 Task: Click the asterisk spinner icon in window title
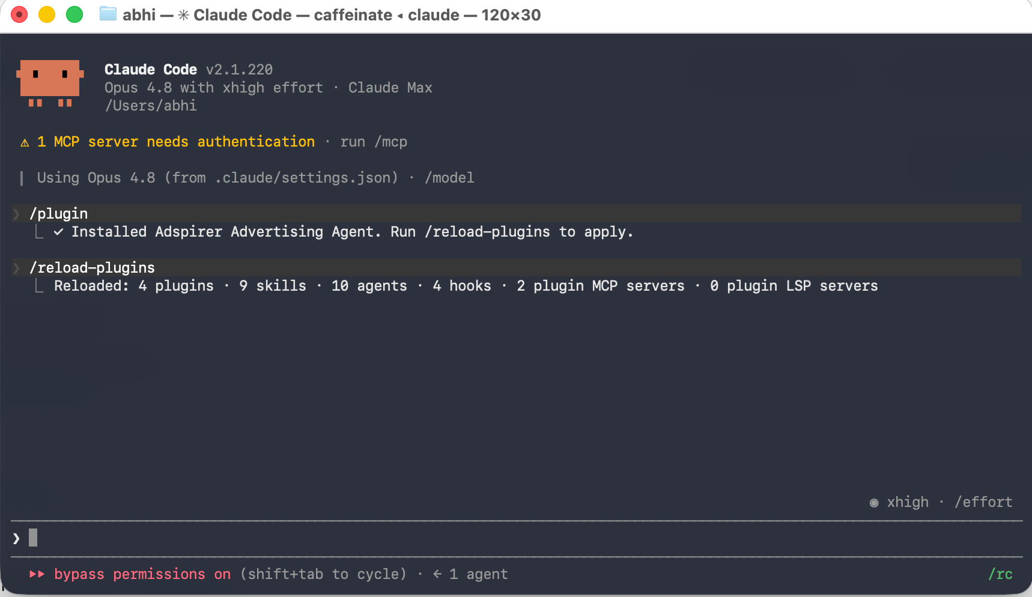pyautogui.click(x=184, y=15)
